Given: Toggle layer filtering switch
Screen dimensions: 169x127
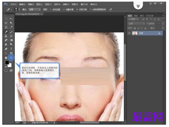Looking at the screenshot, I should click(x=164, y=19).
